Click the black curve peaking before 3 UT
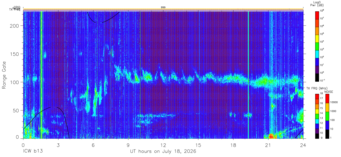This screenshot has height=157, width=341. click(x=46, y=122)
